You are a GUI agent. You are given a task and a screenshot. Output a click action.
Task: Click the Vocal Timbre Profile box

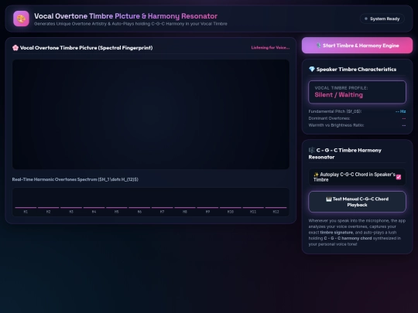(x=357, y=92)
